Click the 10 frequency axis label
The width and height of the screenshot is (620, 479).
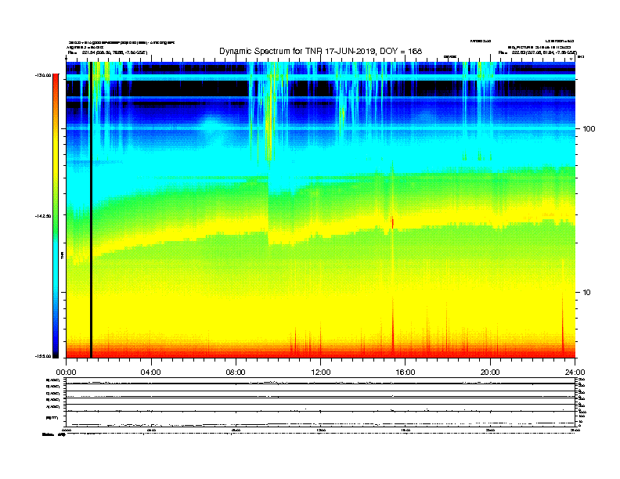pos(586,293)
